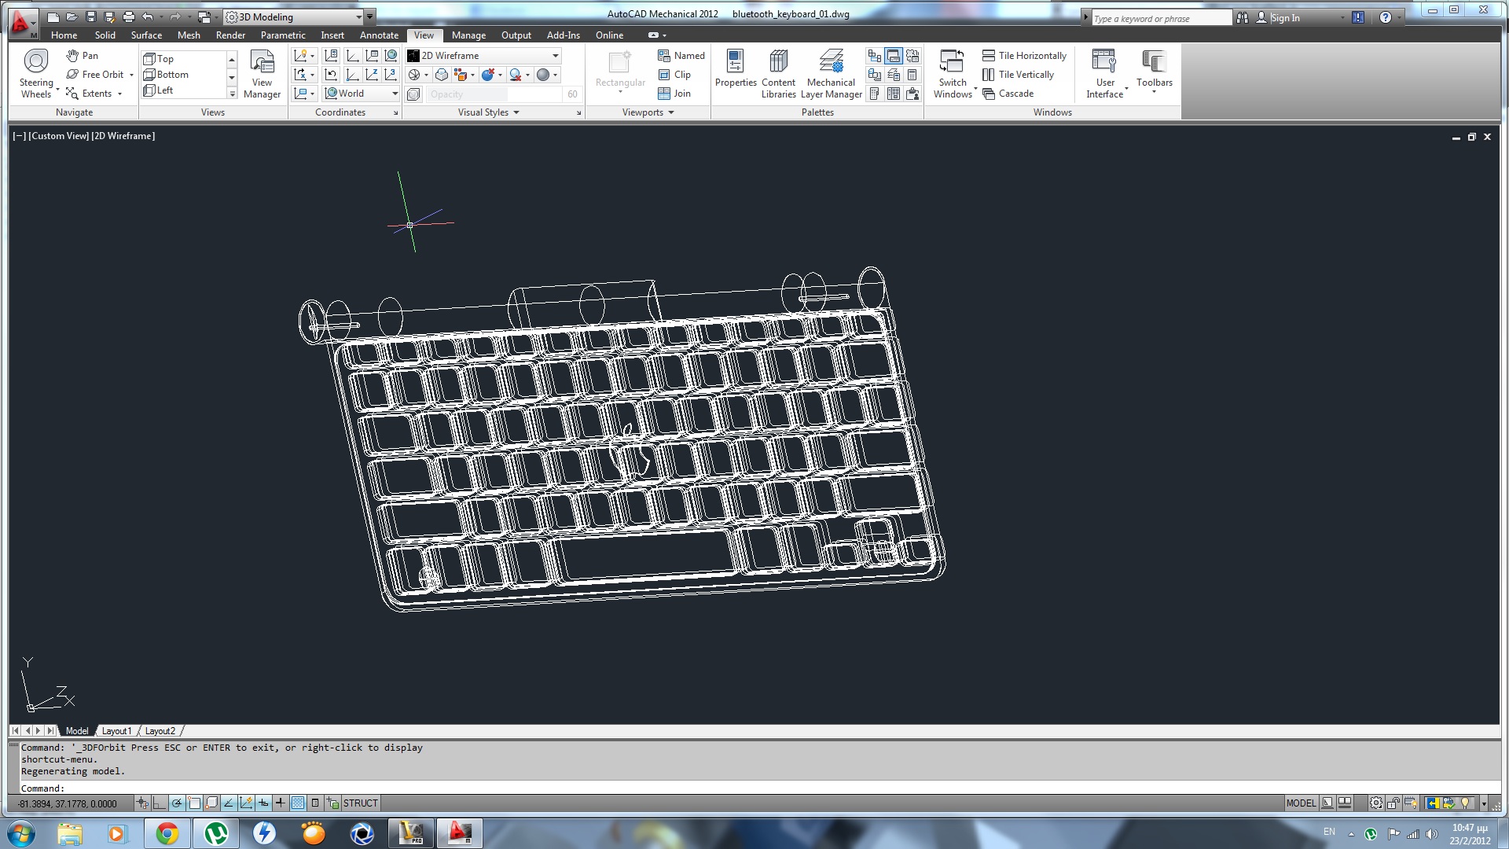
Task: Click Tile Horizontally
Action: click(1024, 56)
